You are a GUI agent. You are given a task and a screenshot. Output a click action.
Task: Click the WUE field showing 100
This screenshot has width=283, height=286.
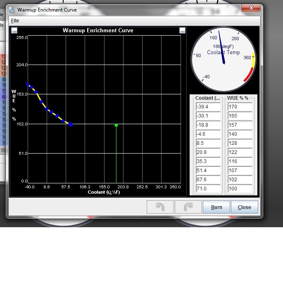[240, 189]
